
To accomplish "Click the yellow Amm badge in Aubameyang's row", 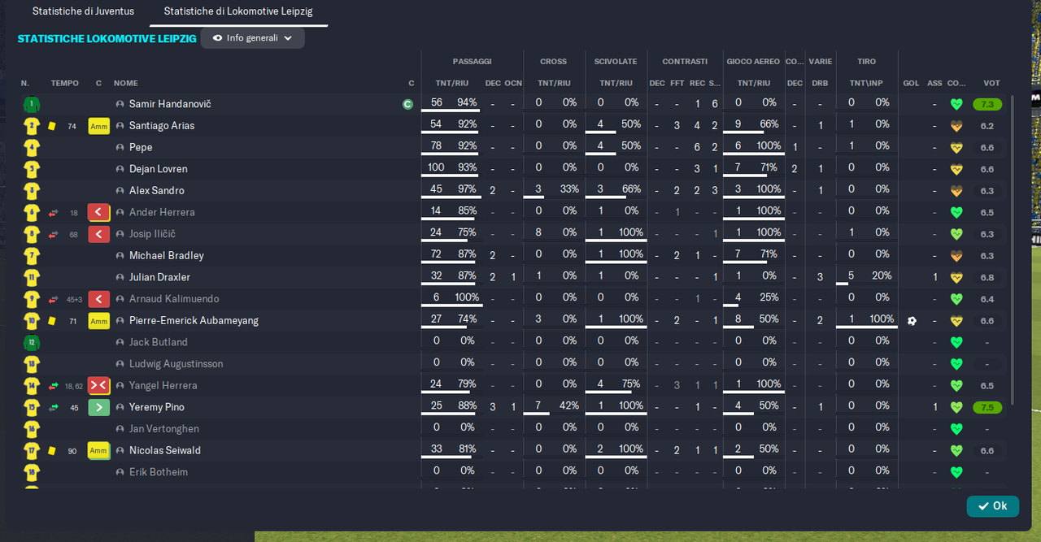I will point(98,320).
